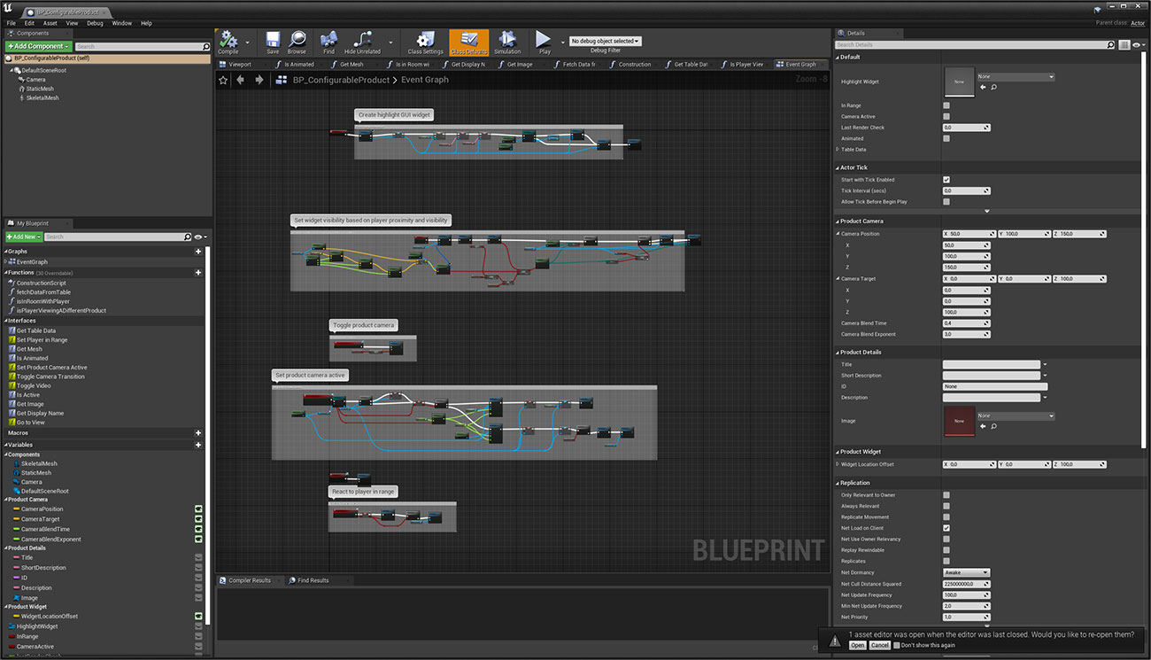Viewport: 1151px width, 660px height.
Task: Click the Highlight Widget thumbnail
Action: [959, 82]
